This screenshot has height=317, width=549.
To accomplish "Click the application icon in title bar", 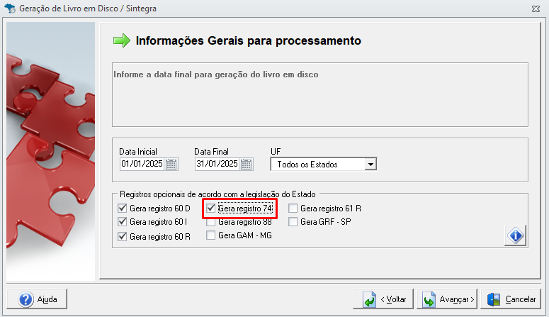I will tap(10, 8).
